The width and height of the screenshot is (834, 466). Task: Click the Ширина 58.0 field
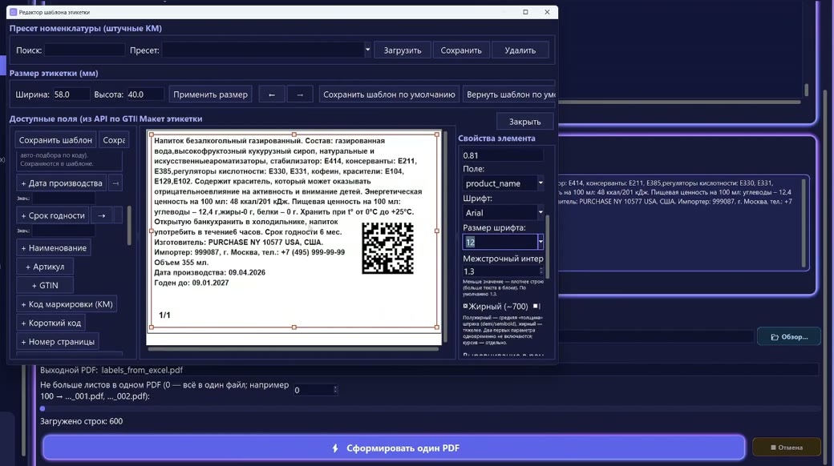[71, 94]
